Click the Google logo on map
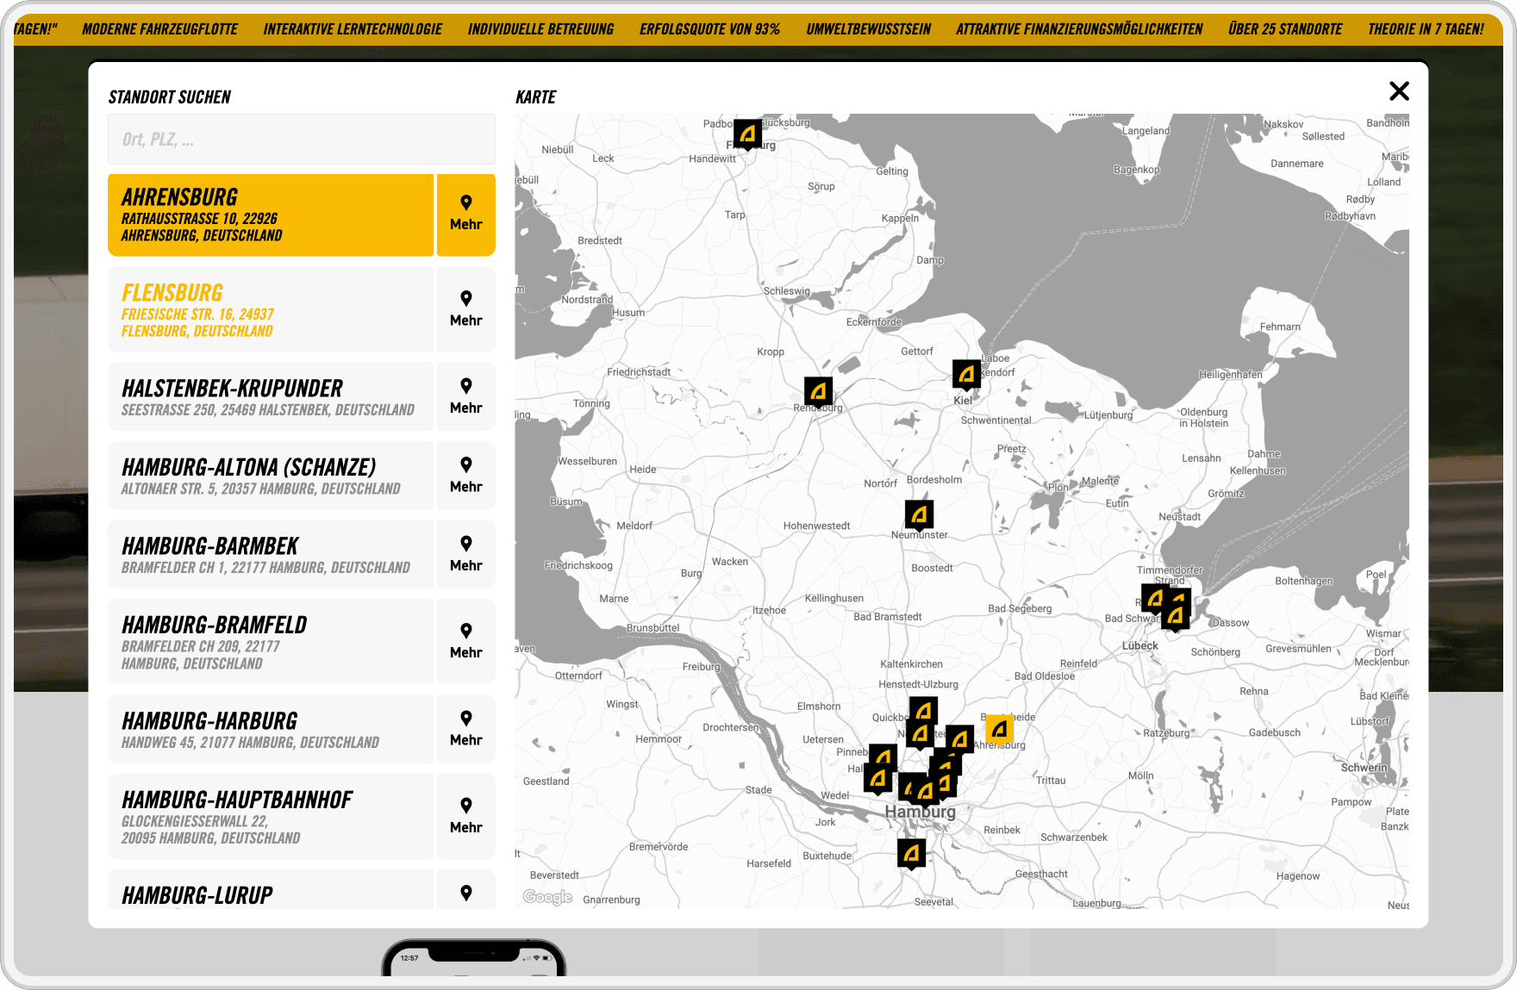The image size is (1517, 990). tap(547, 897)
